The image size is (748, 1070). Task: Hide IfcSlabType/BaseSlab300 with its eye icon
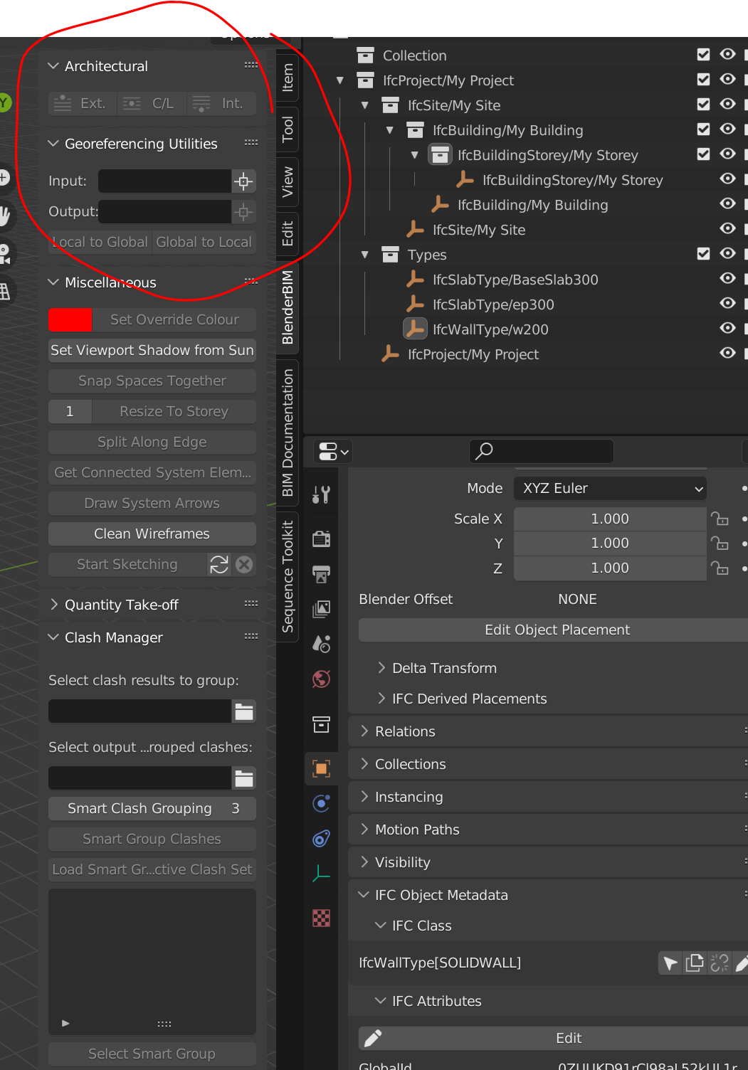[x=727, y=279]
